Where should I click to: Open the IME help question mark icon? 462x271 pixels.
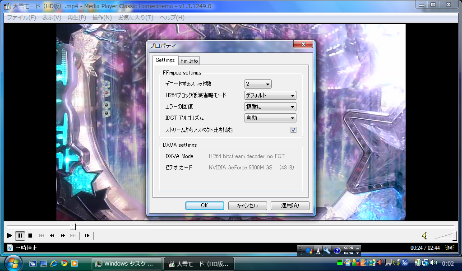click(337, 251)
